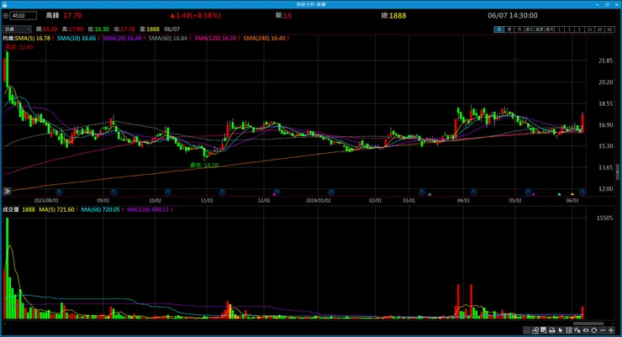Screen dimensions: 622x337
Task: Switch to the 週 weekly period button
Action: pyautogui.click(x=509, y=29)
